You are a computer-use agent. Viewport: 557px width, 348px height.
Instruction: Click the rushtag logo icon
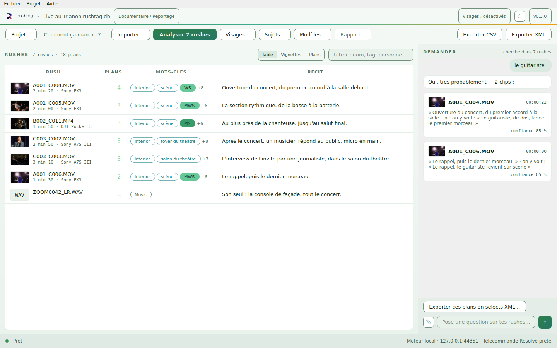click(x=9, y=16)
